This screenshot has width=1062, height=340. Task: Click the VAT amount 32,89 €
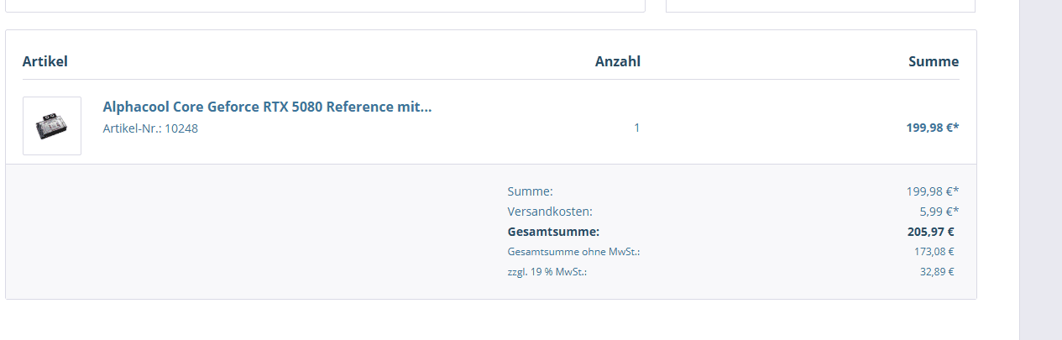click(936, 271)
